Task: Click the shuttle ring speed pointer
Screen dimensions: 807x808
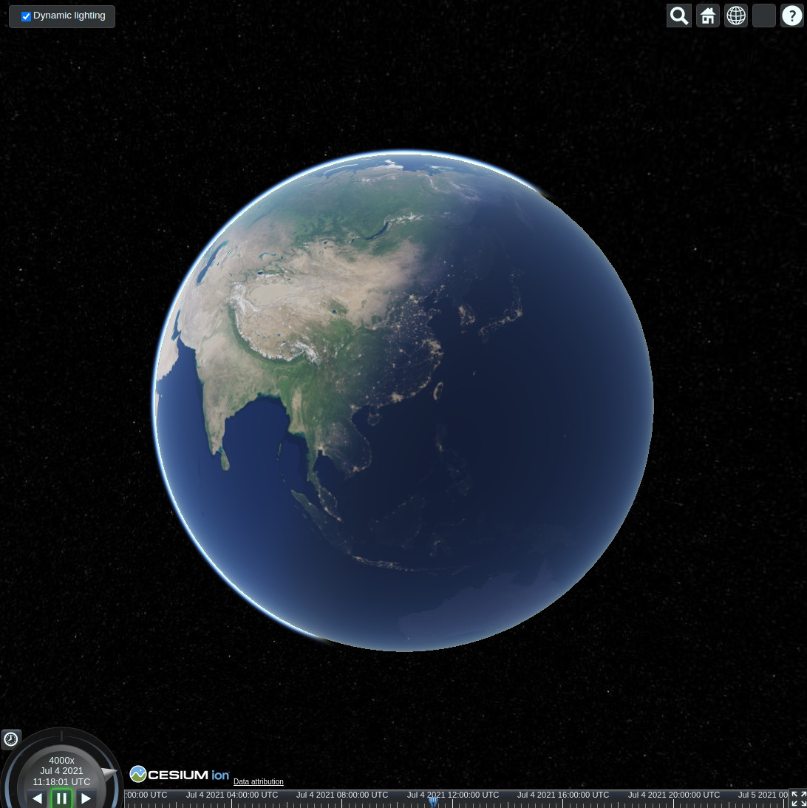Action: tap(109, 773)
